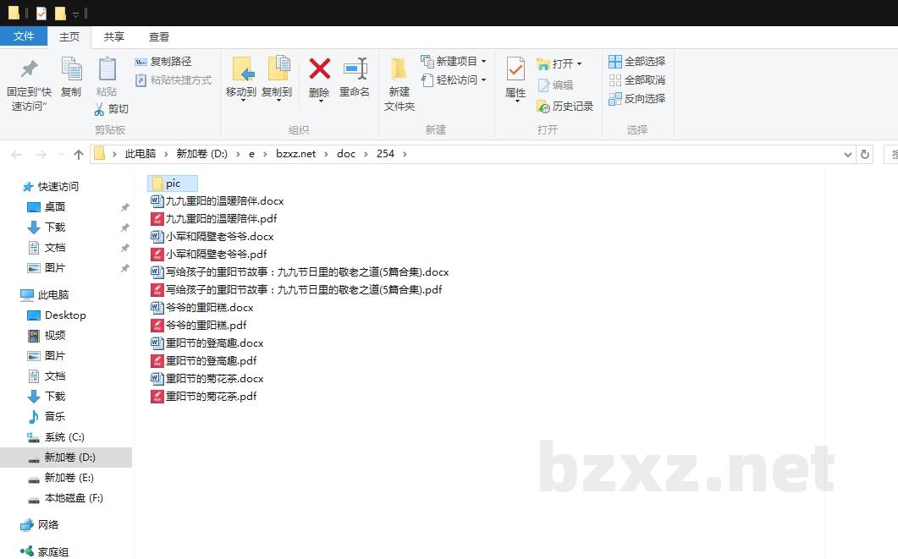Open the pic folder

pyautogui.click(x=172, y=183)
